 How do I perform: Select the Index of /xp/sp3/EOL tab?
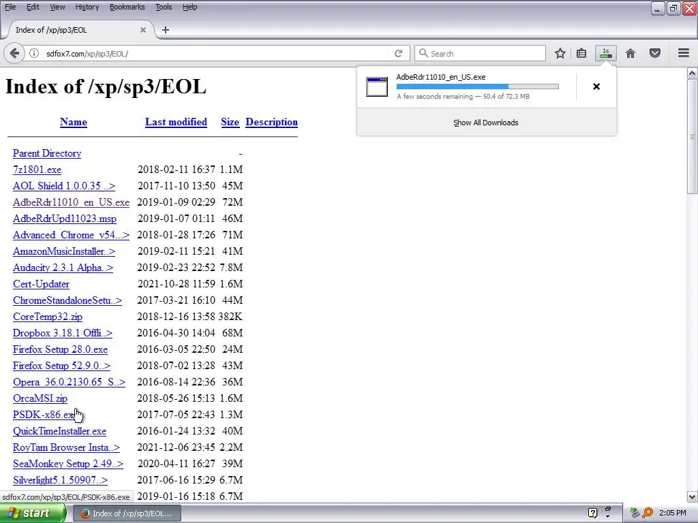pos(80,30)
